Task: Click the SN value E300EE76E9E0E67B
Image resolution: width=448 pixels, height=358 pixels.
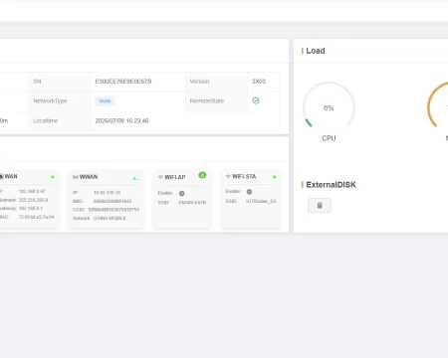Action: [x=123, y=82]
